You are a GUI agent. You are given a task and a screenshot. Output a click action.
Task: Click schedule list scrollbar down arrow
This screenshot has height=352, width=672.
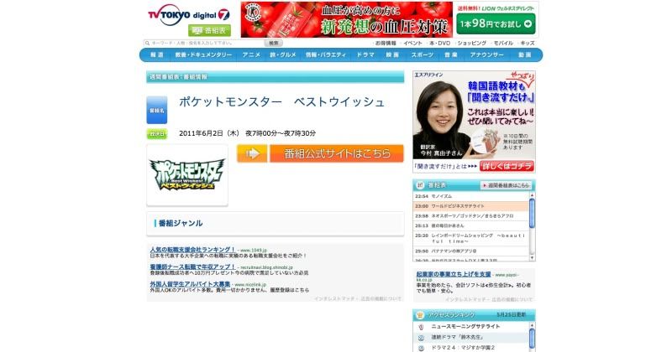point(533,257)
